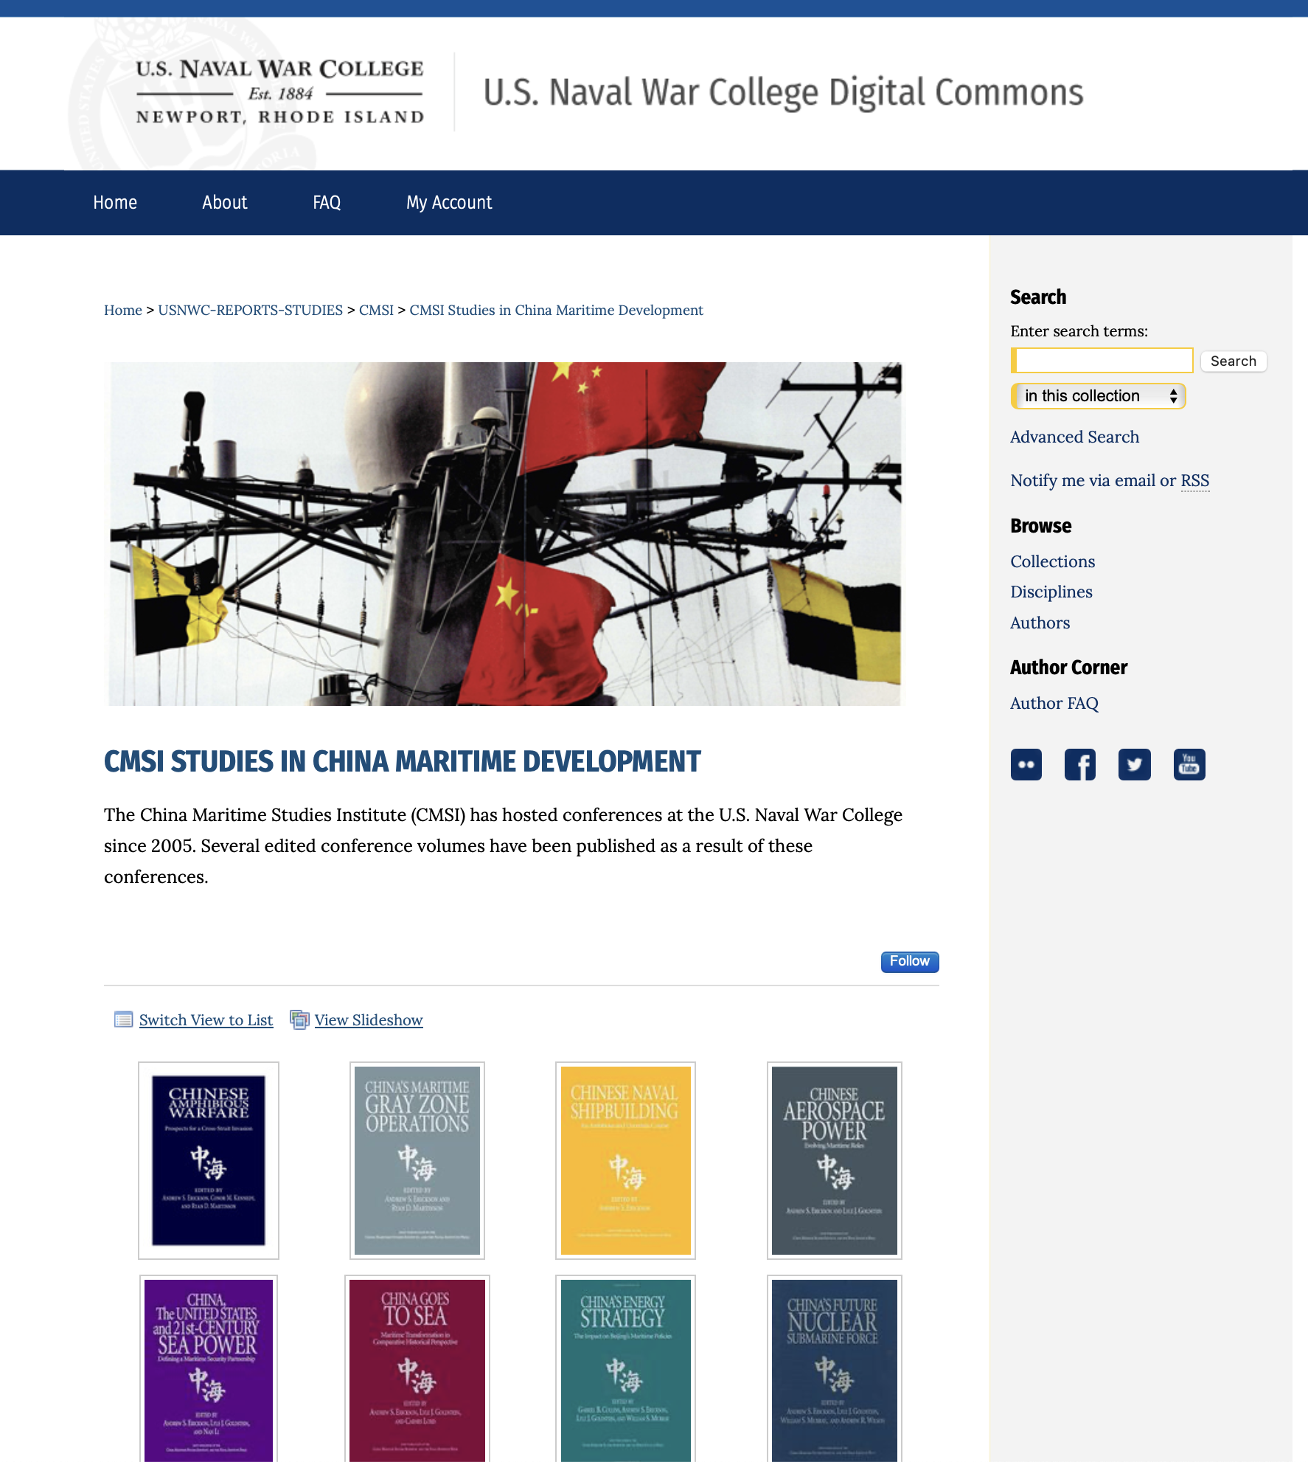
Task: Open the search scope dropdown
Action: click(1098, 396)
